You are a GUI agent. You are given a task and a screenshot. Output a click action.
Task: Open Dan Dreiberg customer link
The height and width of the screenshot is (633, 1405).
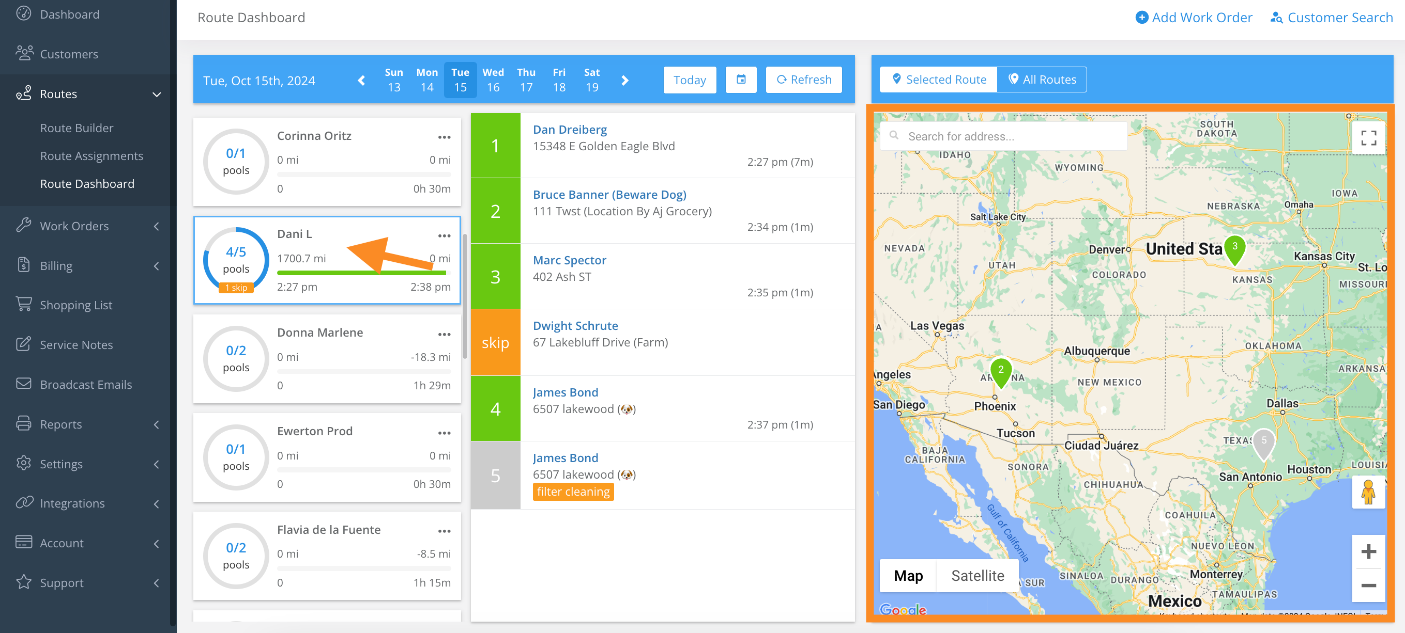[570, 129]
